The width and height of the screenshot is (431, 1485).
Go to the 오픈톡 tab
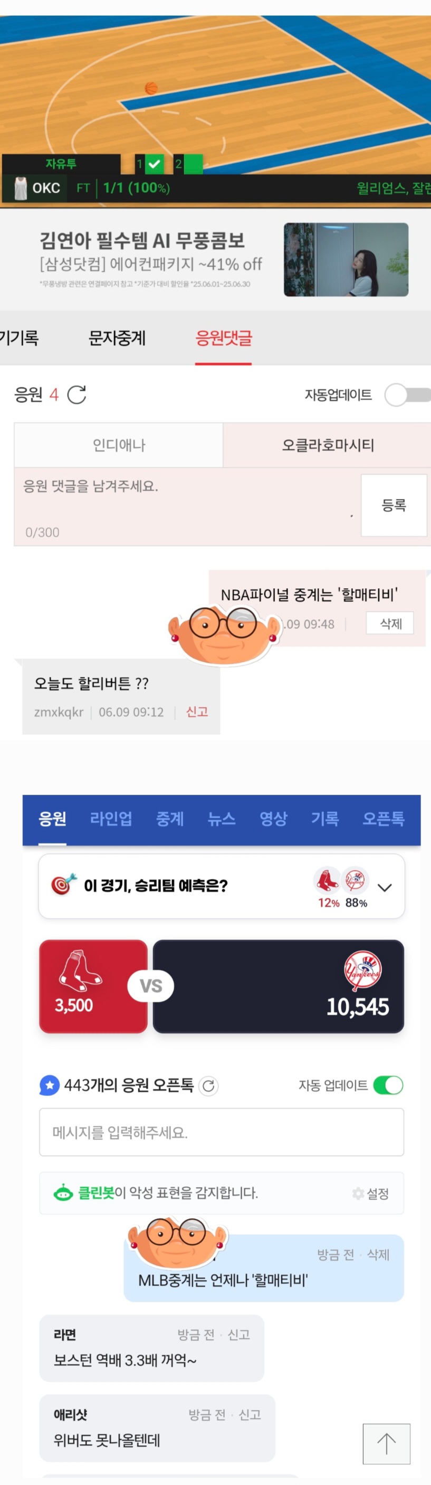(383, 819)
